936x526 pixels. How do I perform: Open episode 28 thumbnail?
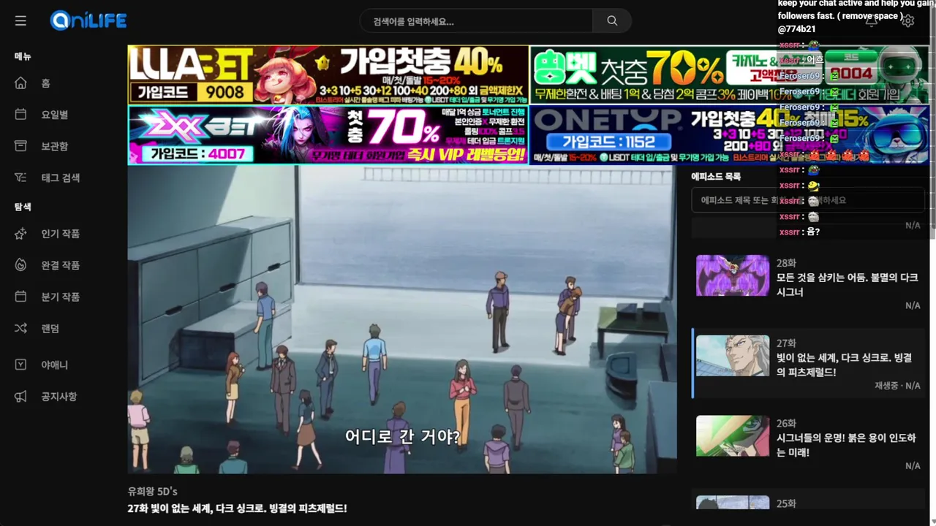click(733, 275)
